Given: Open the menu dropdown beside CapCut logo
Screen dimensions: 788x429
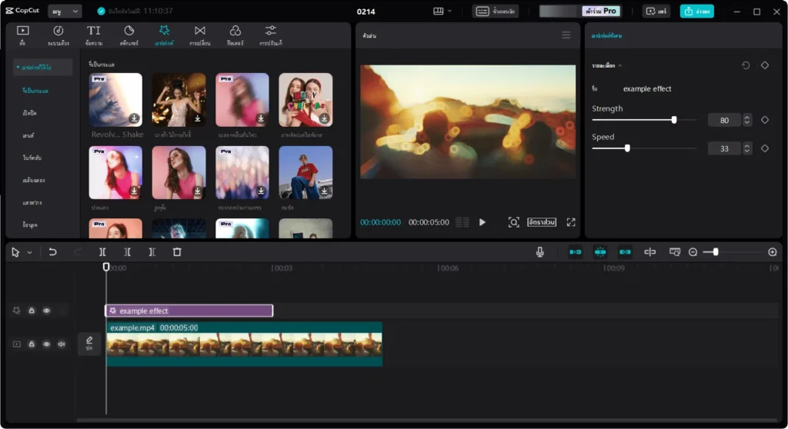Looking at the screenshot, I should (65, 12).
